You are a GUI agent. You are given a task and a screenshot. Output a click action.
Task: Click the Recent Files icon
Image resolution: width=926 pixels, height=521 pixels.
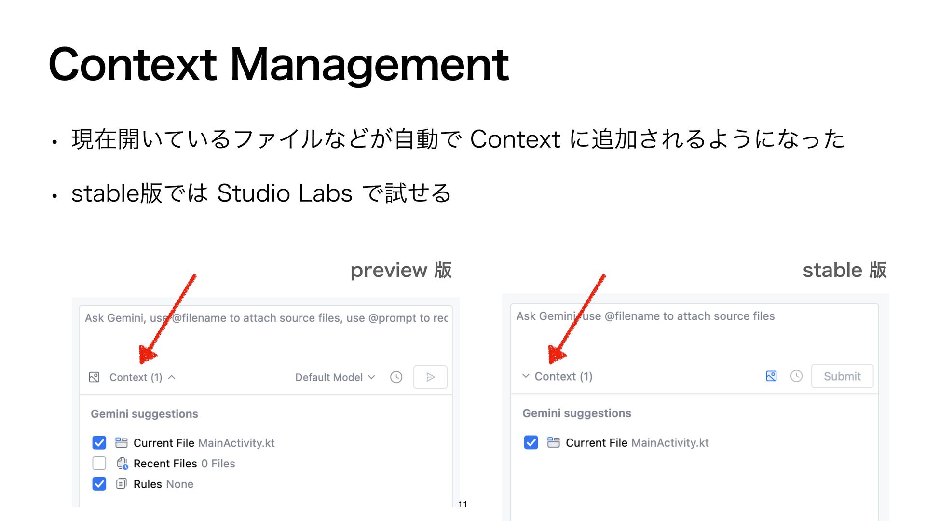[x=122, y=464]
